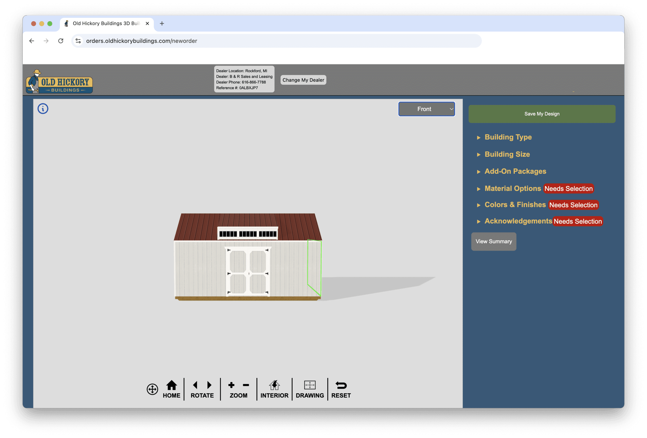The image size is (647, 438).
Task: Expand the Building Type section
Action: 508,137
